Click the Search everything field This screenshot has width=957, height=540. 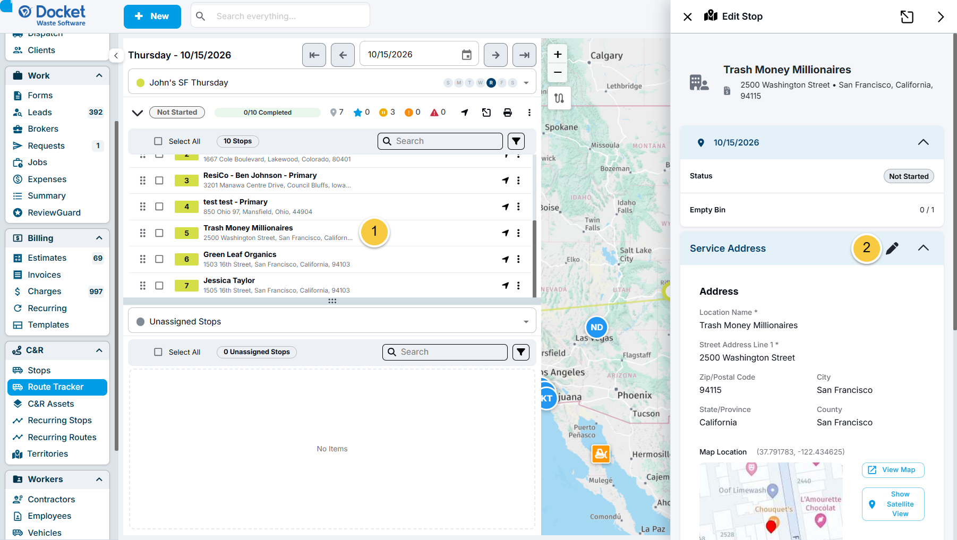click(x=280, y=16)
